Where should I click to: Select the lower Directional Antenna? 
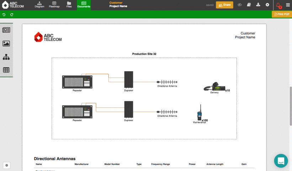point(167,112)
